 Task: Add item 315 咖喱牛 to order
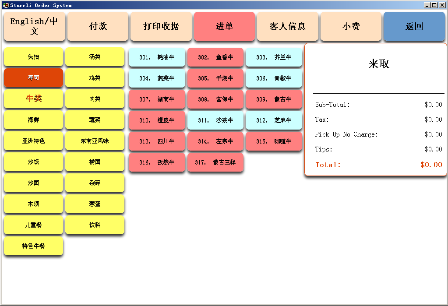click(x=274, y=141)
